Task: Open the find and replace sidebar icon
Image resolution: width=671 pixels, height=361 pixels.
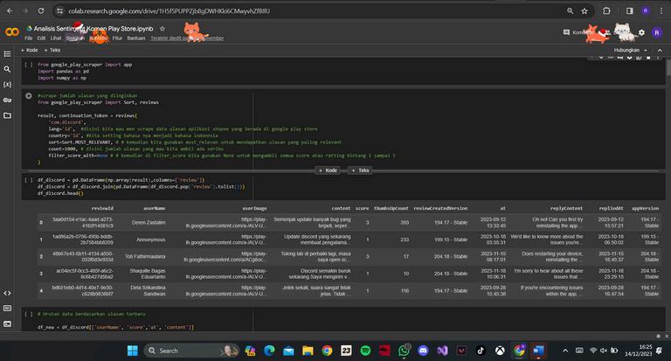Action: [7, 69]
